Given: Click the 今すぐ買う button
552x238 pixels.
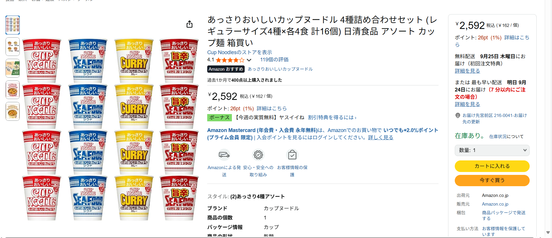Looking at the screenshot, I should coord(492,180).
